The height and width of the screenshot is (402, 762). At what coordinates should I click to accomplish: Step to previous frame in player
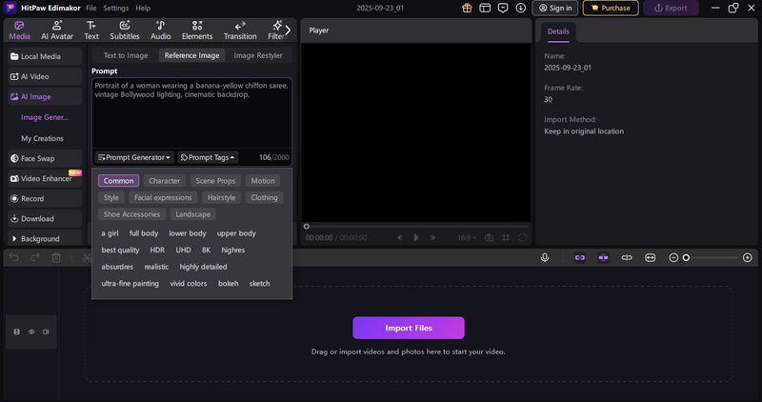pos(400,238)
